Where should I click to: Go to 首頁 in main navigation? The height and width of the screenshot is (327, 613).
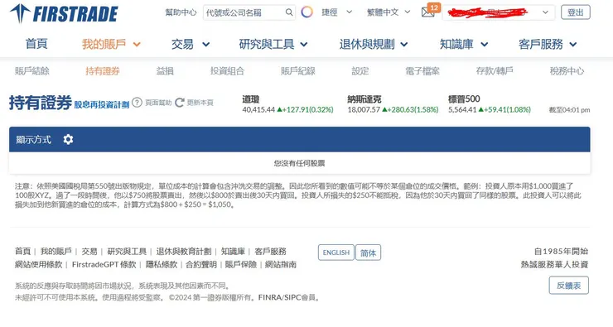pos(36,44)
